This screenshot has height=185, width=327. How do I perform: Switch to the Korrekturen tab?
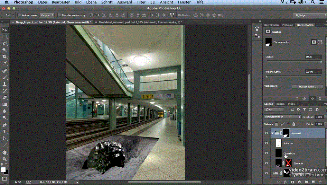pos(271,25)
